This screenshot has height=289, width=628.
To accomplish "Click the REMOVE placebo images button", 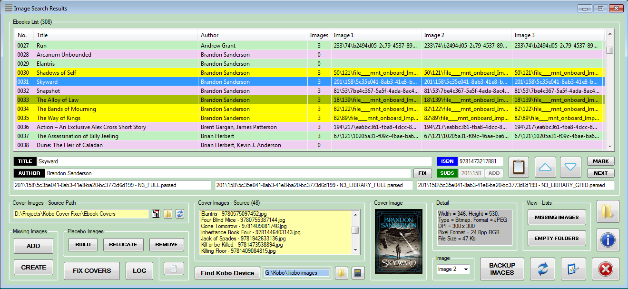I will 167,244.
